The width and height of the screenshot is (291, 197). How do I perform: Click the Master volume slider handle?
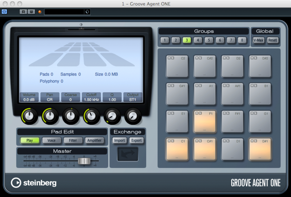pos(84,161)
